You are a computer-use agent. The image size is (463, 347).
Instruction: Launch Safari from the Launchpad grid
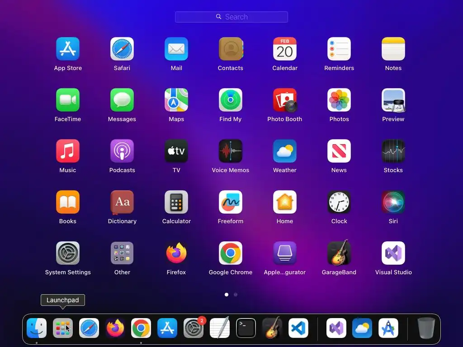tap(122, 49)
